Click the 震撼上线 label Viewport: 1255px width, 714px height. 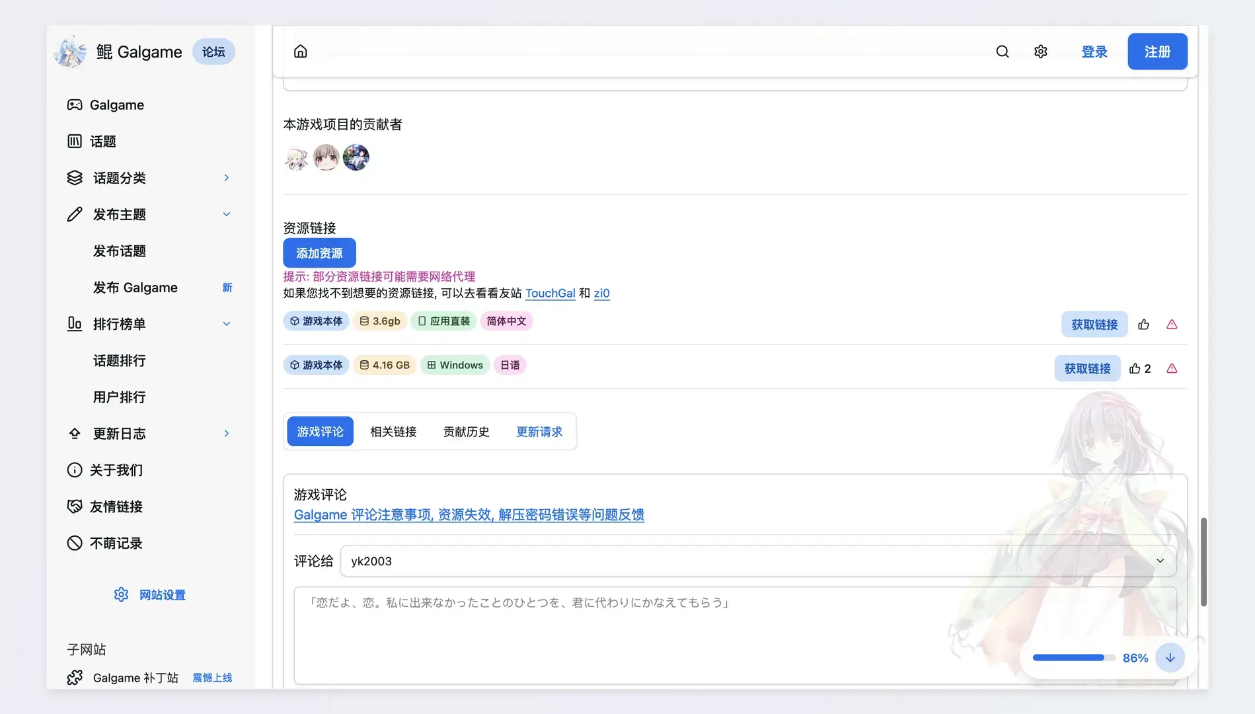[212, 678]
